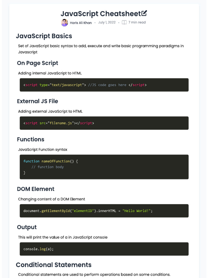Screen dimensions: 208x278
Task: Click the JavaScript Cheatsheet title heading
Action: (x=101, y=14)
